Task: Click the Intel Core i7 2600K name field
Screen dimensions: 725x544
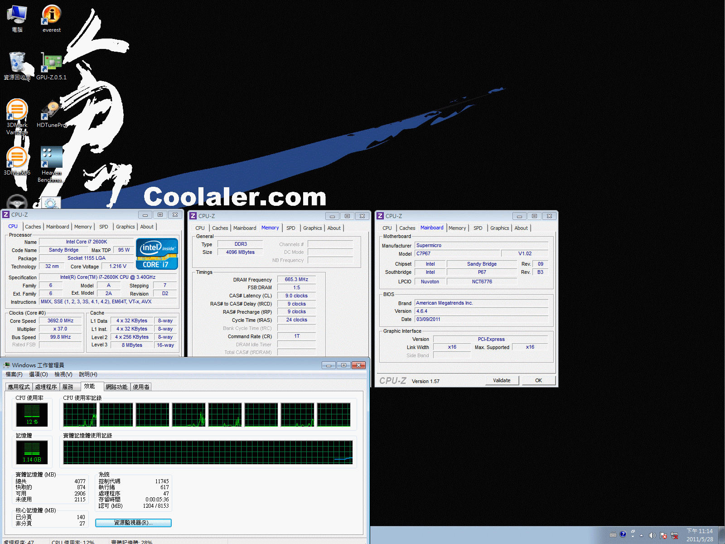Action: tap(87, 242)
